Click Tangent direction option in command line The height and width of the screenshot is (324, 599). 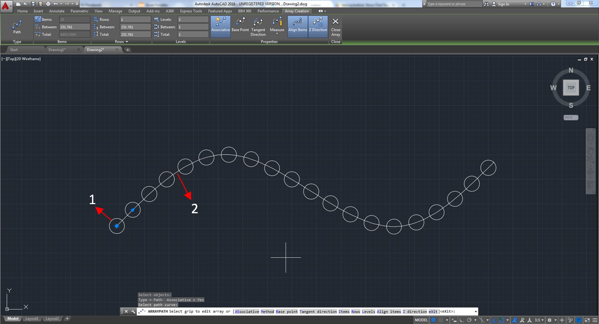(318, 311)
